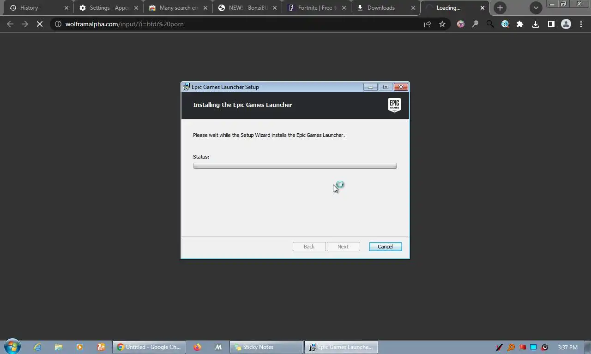Switch to the Downloads tab
591x354 pixels.
click(x=386, y=8)
